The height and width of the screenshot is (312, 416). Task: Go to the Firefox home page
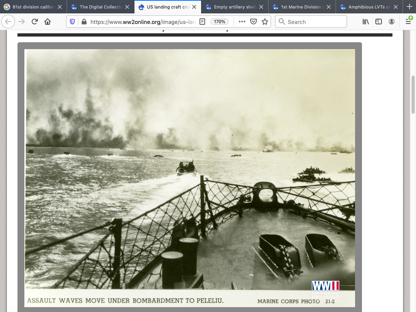pos(48,22)
